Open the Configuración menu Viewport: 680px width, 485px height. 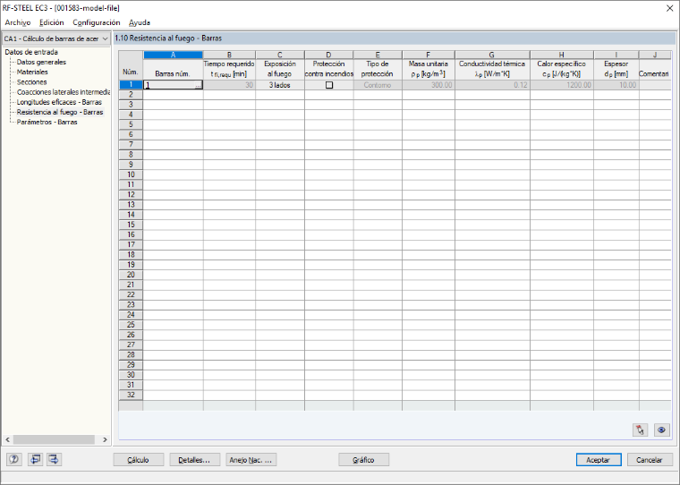[97, 22]
